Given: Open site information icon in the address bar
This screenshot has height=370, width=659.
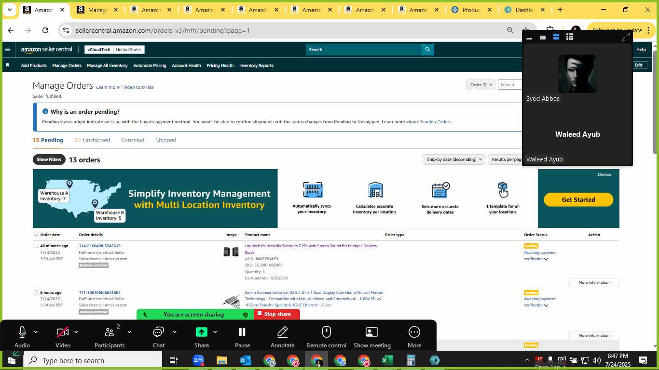Looking at the screenshot, I should (66, 30).
